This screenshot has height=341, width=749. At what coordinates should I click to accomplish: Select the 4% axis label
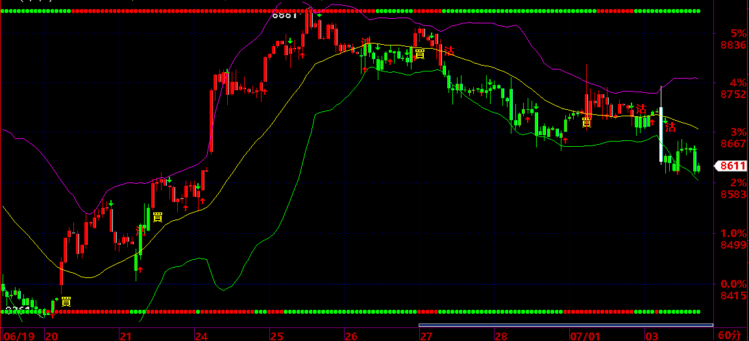click(x=738, y=82)
